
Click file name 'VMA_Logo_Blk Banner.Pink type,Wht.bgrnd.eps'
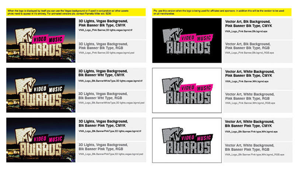point(251,132)
